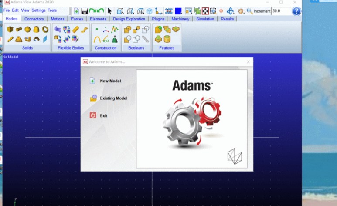Click New Model in welcome dialog
337x206 pixels.
[x=110, y=81]
